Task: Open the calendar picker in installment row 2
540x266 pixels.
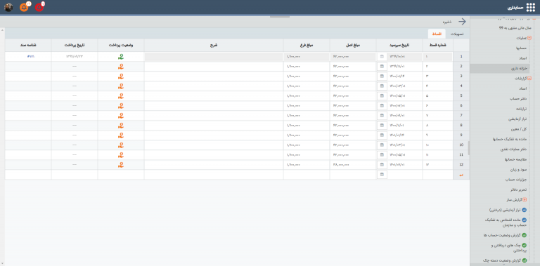Action: (x=382, y=67)
